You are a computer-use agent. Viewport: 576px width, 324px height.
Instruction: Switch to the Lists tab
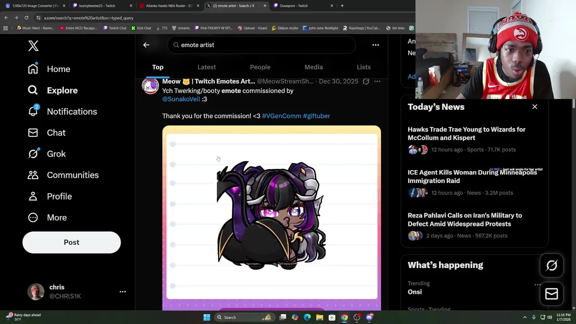(x=364, y=67)
